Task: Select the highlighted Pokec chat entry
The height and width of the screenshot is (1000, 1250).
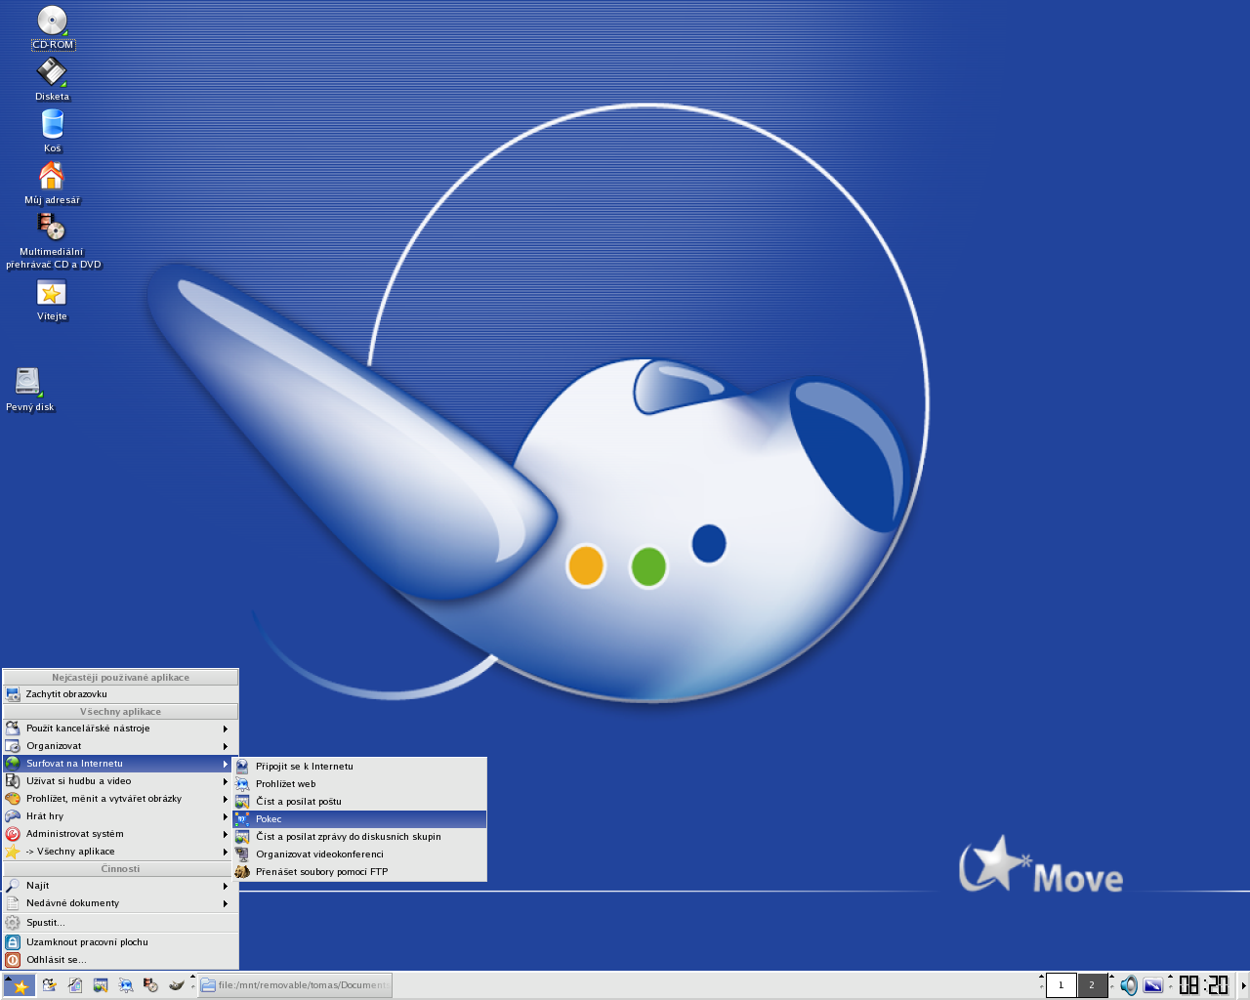Action: point(359,819)
